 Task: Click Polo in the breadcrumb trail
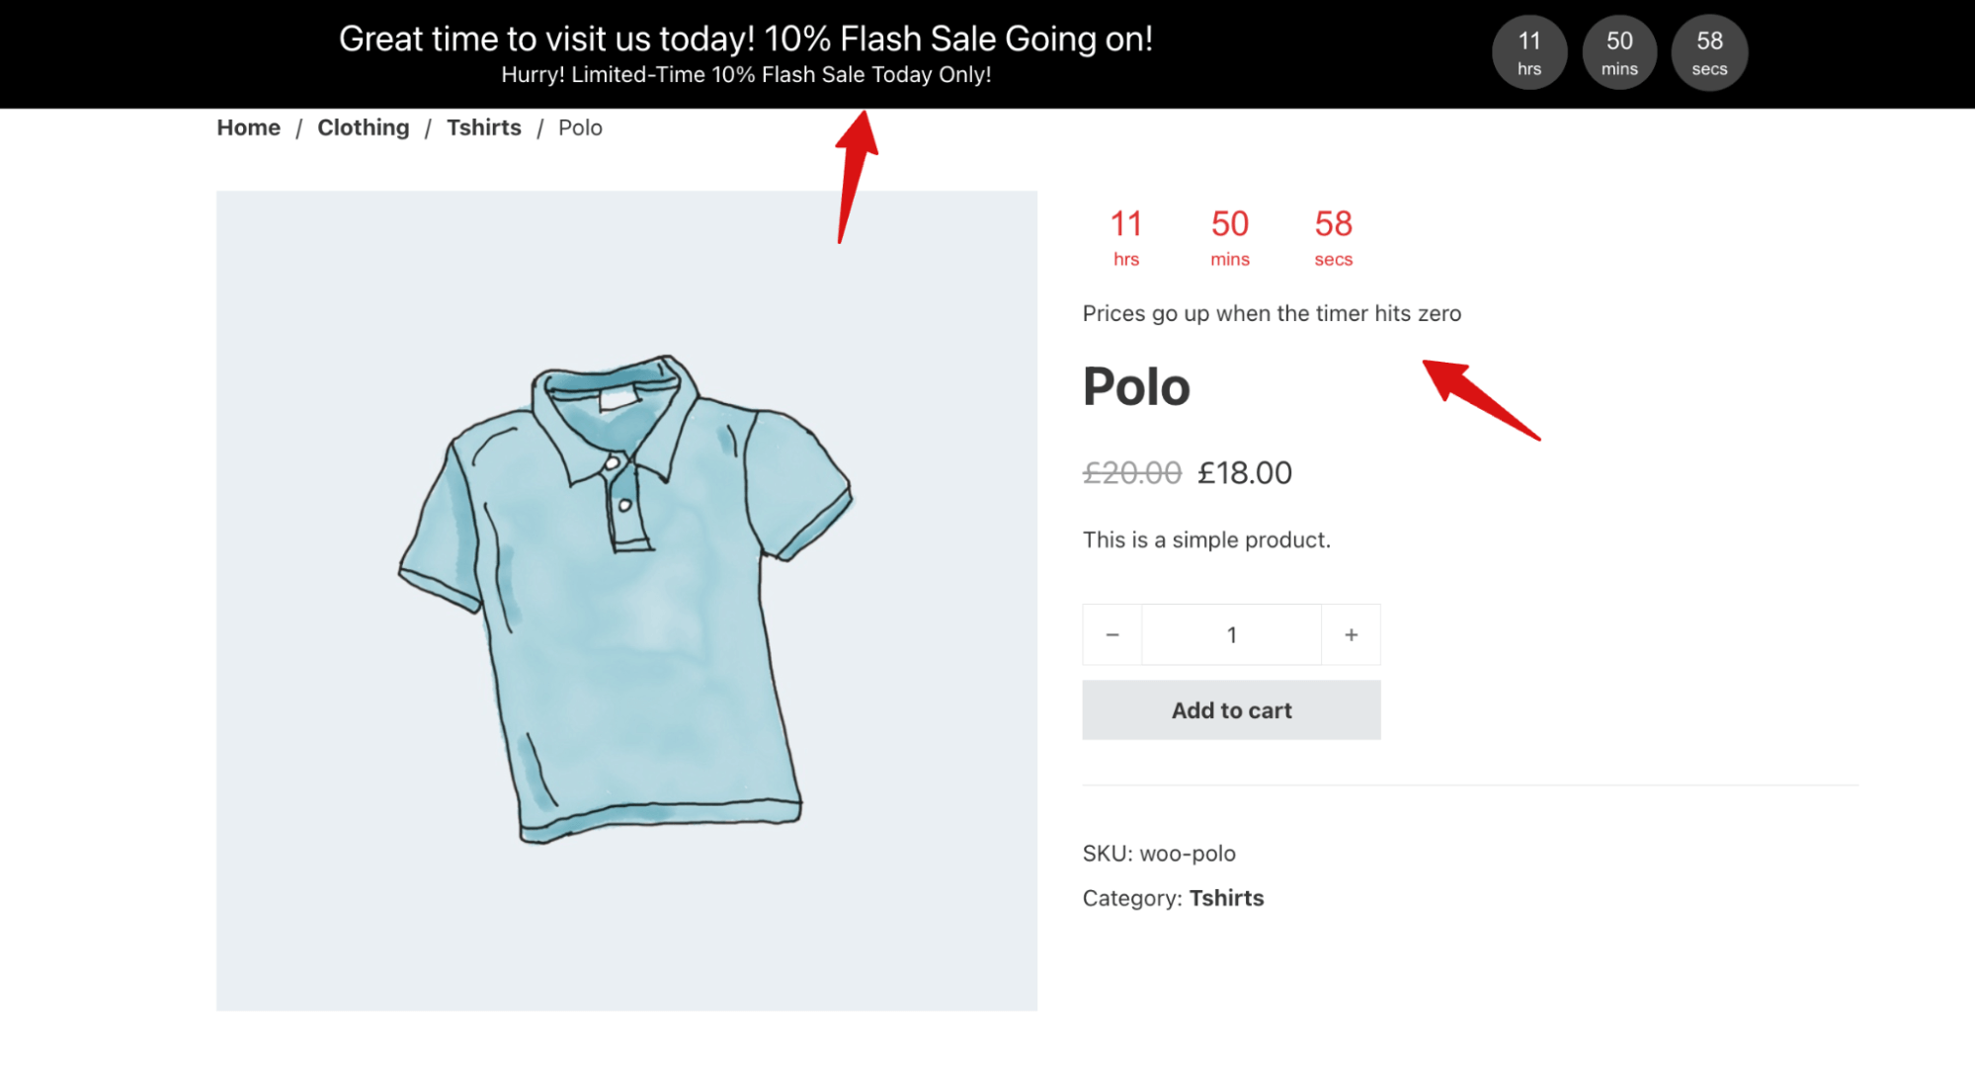point(580,127)
